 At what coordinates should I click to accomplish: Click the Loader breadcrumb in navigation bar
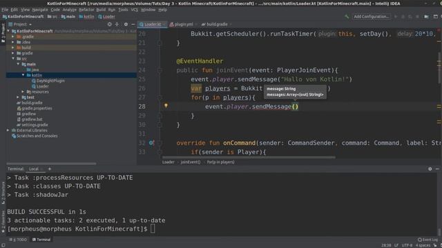(106, 17)
